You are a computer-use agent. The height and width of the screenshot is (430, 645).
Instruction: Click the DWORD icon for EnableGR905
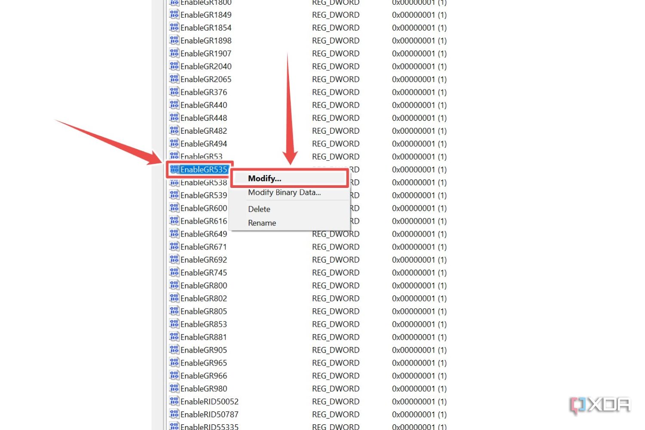174,350
